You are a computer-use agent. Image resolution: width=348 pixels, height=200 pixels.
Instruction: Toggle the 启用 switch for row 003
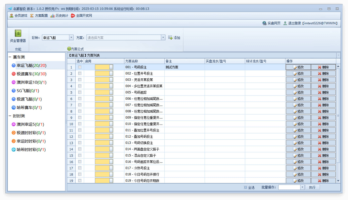pyautogui.click(x=104, y=80)
